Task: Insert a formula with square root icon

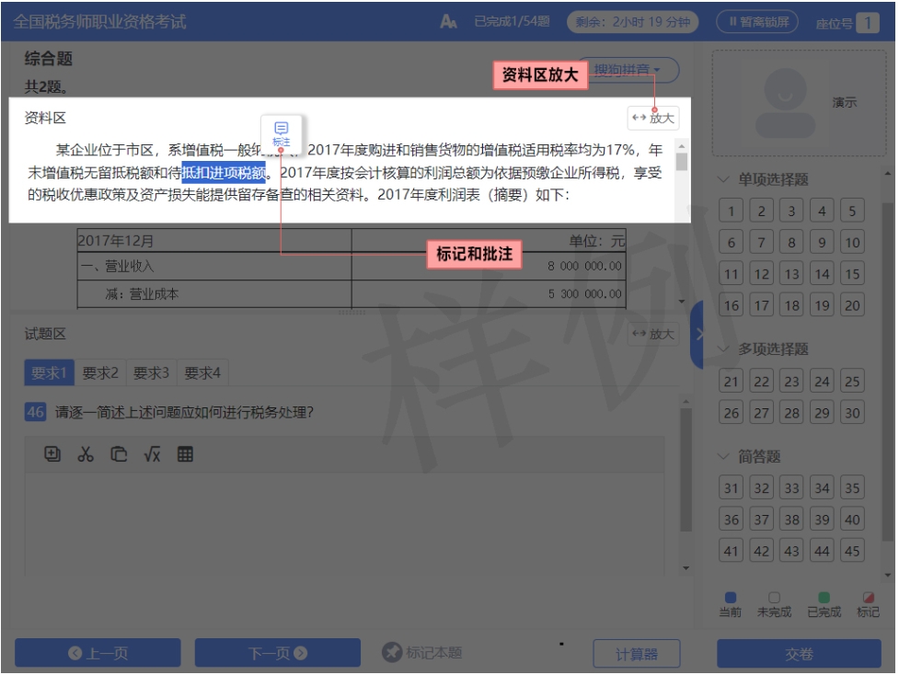Action: point(152,454)
